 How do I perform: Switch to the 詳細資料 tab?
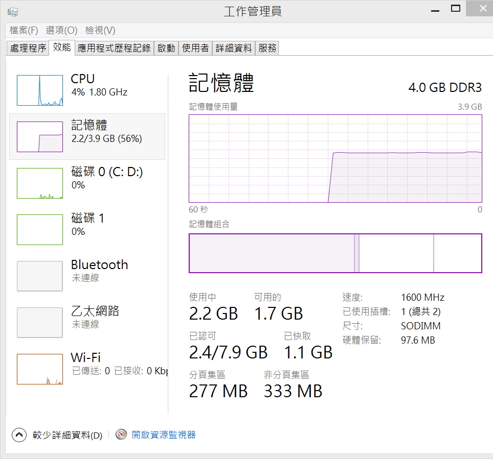coord(234,49)
